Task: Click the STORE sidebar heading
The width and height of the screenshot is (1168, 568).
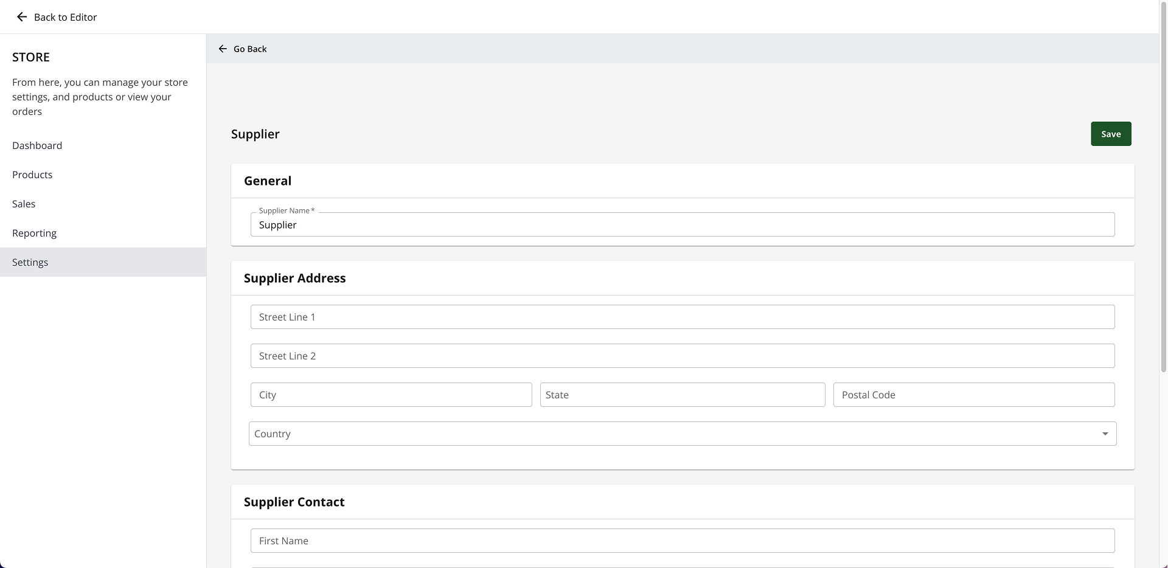Action: coord(31,57)
